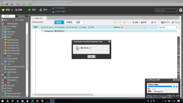Click the Edit wrench toolbar icon
183x103 pixels.
(134, 22)
